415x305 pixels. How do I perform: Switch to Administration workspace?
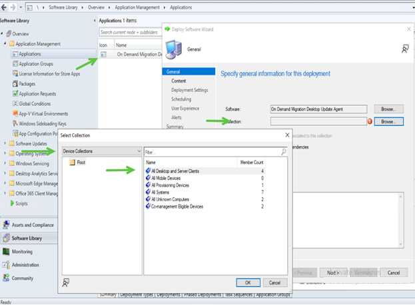(x=29, y=264)
